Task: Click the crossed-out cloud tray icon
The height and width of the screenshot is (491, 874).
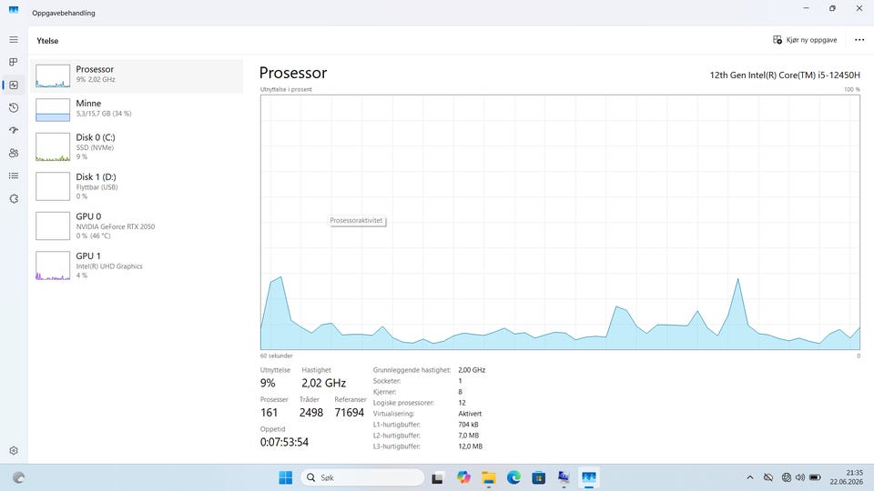Action: click(768, 477)
